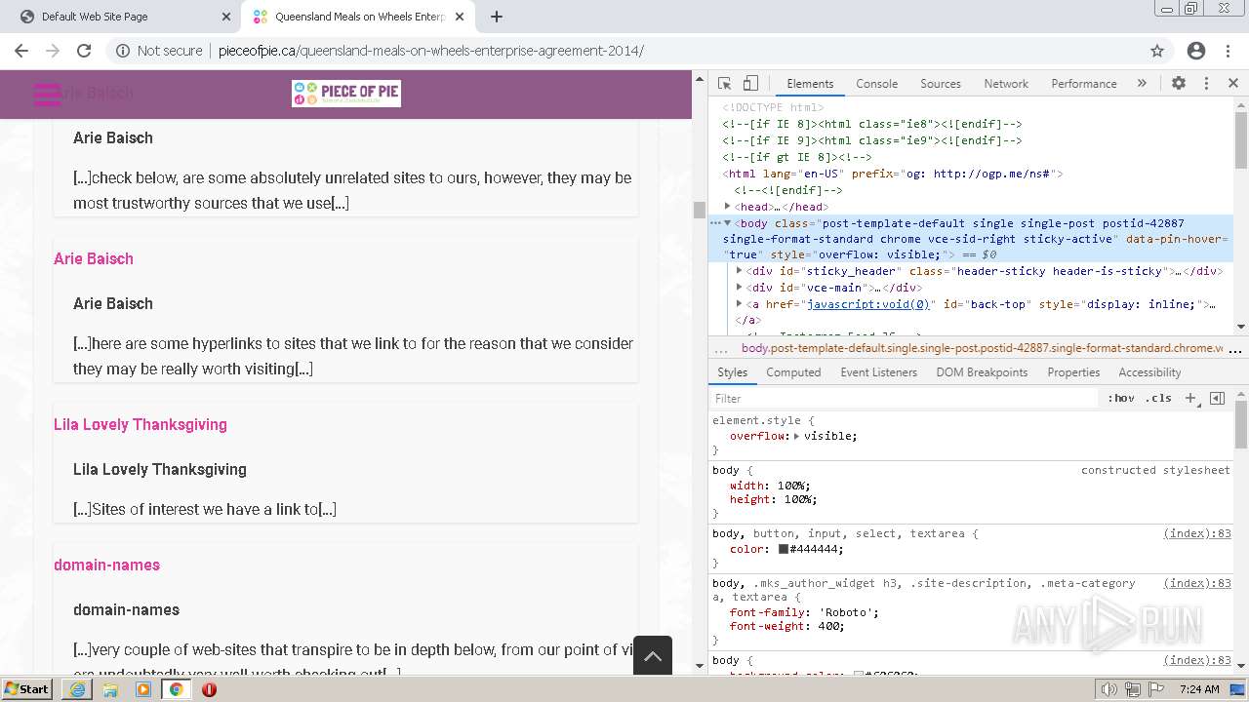
Task: View site information (Not secure icon)
Action: pyautogui.click(x=123, y=51)
